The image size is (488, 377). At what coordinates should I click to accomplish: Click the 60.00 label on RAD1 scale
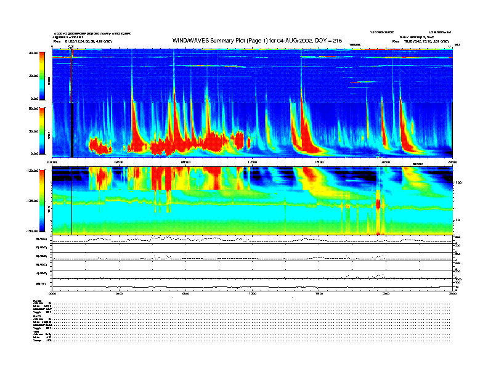pyautogui.click(x=33, y=108)
